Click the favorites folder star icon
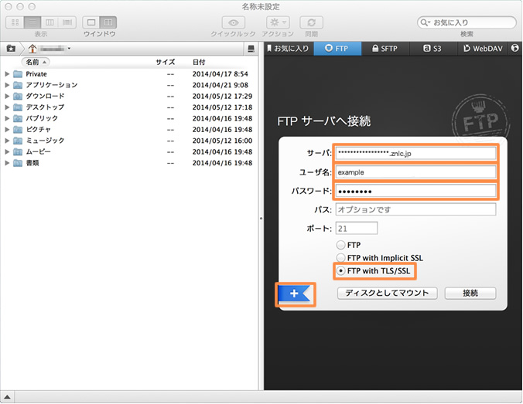The image size is (523, 404). 11,49
